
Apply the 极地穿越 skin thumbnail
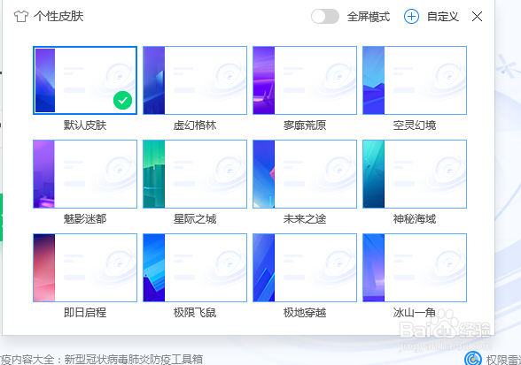tap(305, 268)
